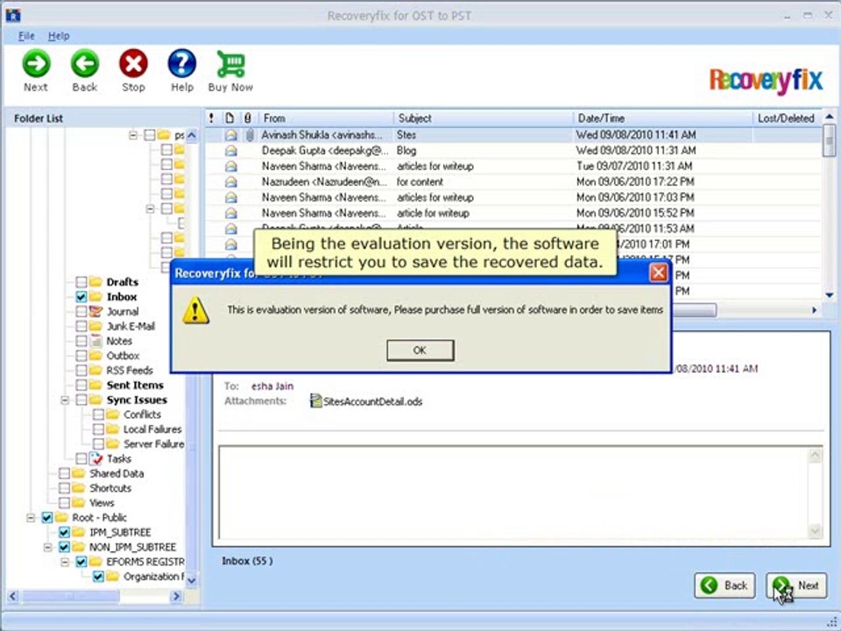Image resolution: width=841 pixels, height=631 pixels.
Task: Uncheck the Inbox folder checkbox
Action: tap(81, 297)
